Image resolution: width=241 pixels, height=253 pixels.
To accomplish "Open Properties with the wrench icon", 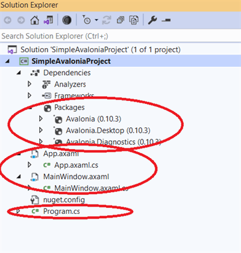I will point(152,20).
